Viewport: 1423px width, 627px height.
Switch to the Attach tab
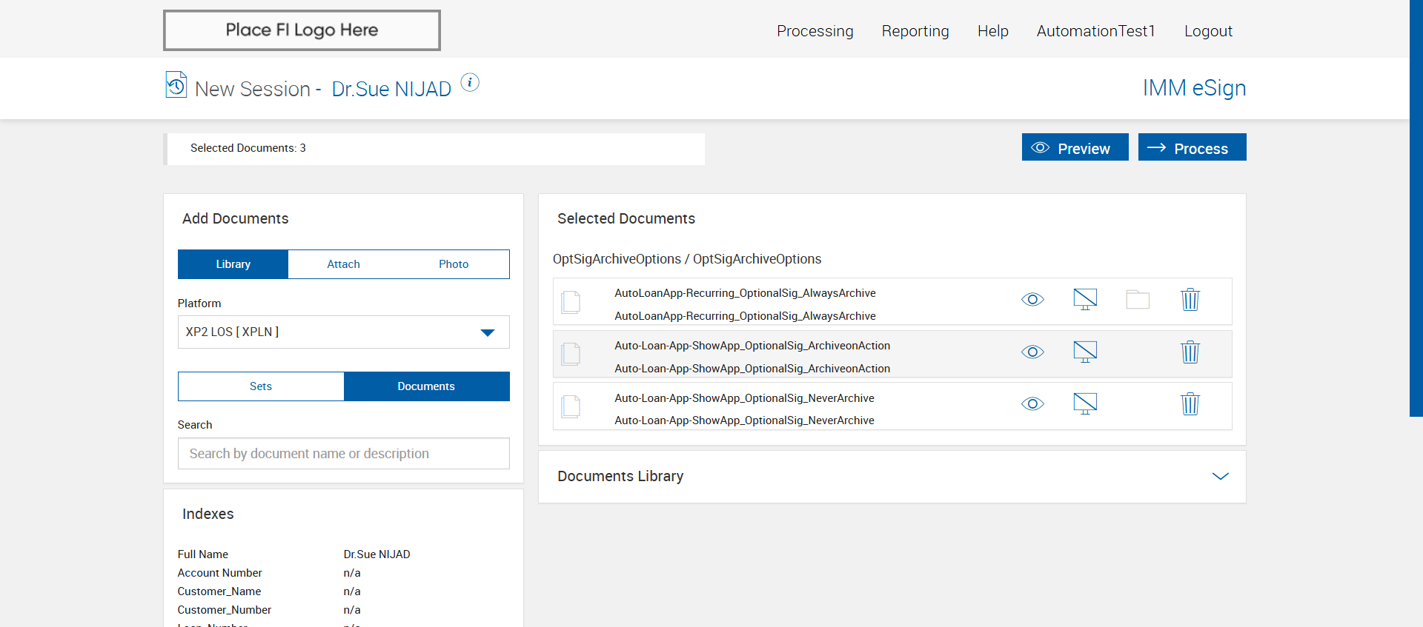pos(343,264)
